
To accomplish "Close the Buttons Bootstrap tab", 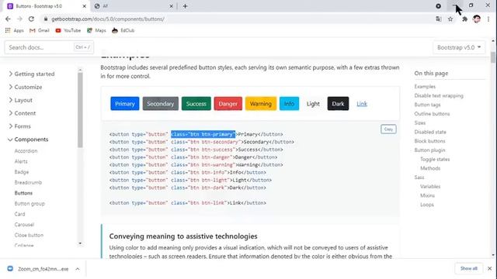I will click(85, 6).
